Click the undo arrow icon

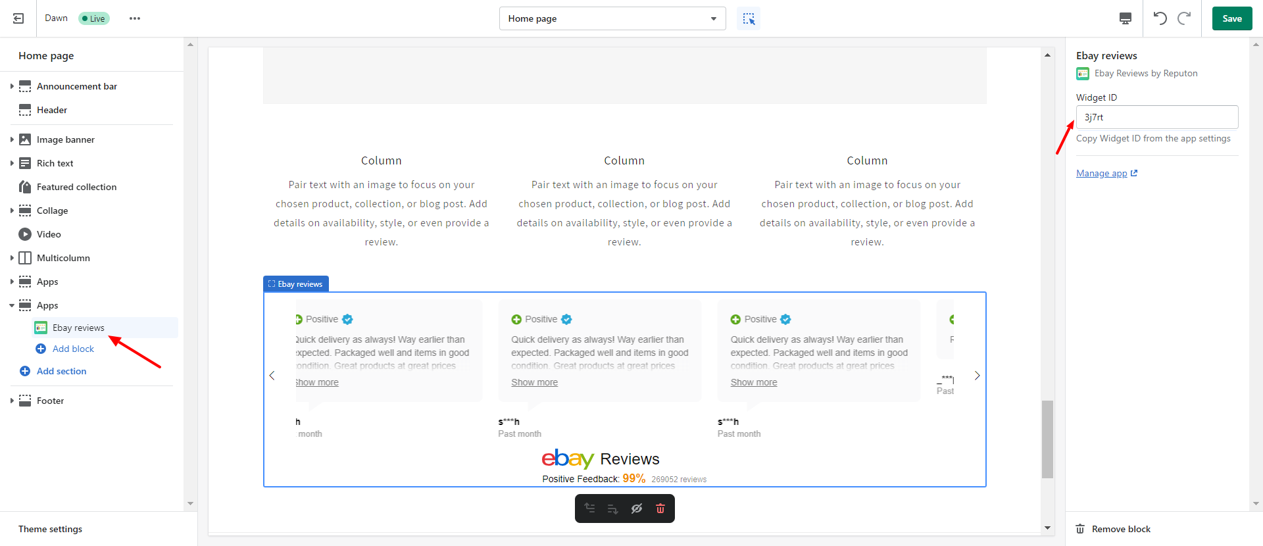[x=1160, y=18]
